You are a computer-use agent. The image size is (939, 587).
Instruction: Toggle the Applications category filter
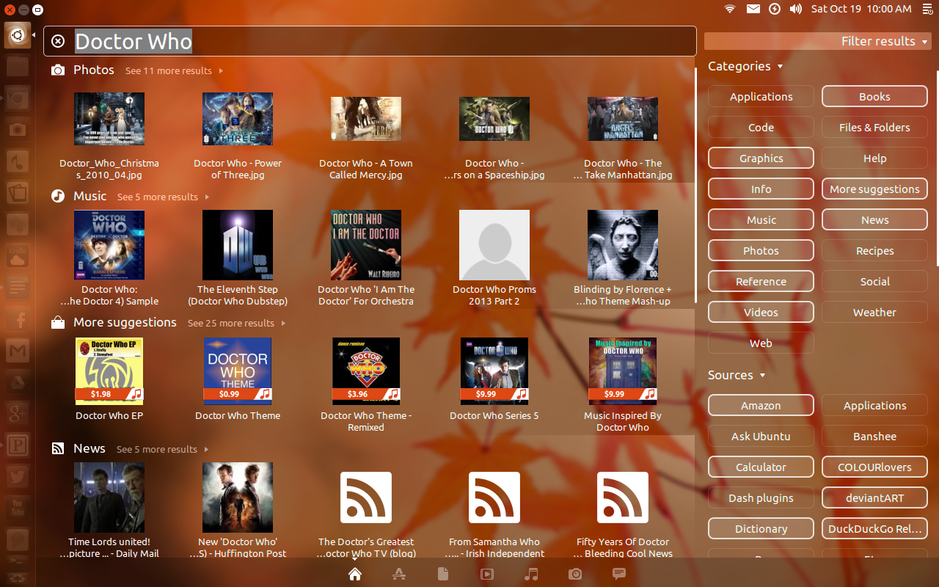click(761, 97)
